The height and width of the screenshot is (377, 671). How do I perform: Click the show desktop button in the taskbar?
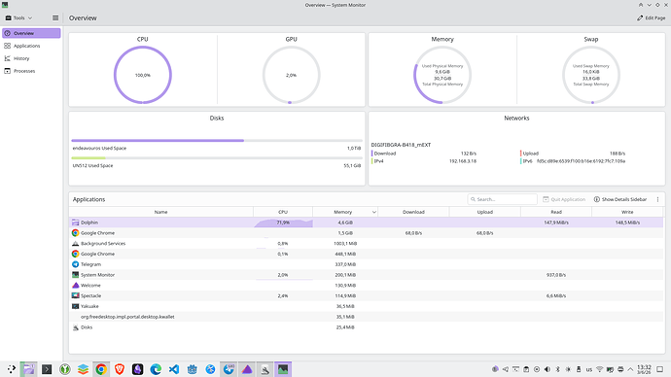click(x=660, y=369)
